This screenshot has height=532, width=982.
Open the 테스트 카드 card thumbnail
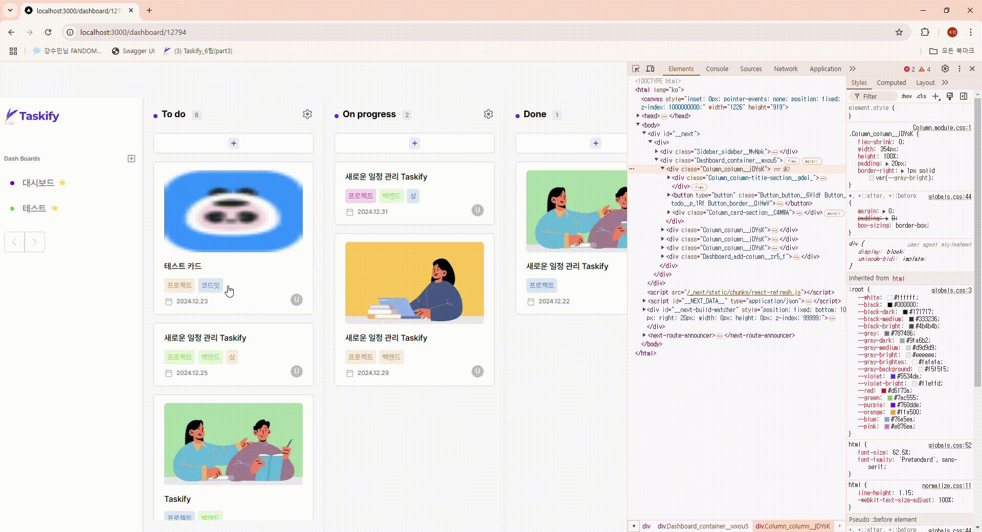(233, 211)
